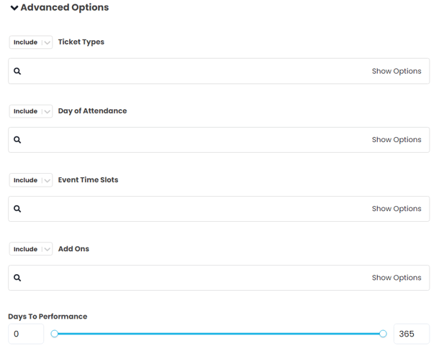Viewport: 444px width, 361px height.
Task: Collapse the Advanced Options section chevron
Action: pos(14,8)
